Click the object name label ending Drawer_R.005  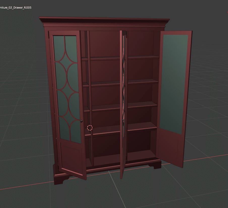[x=16, y=8]
